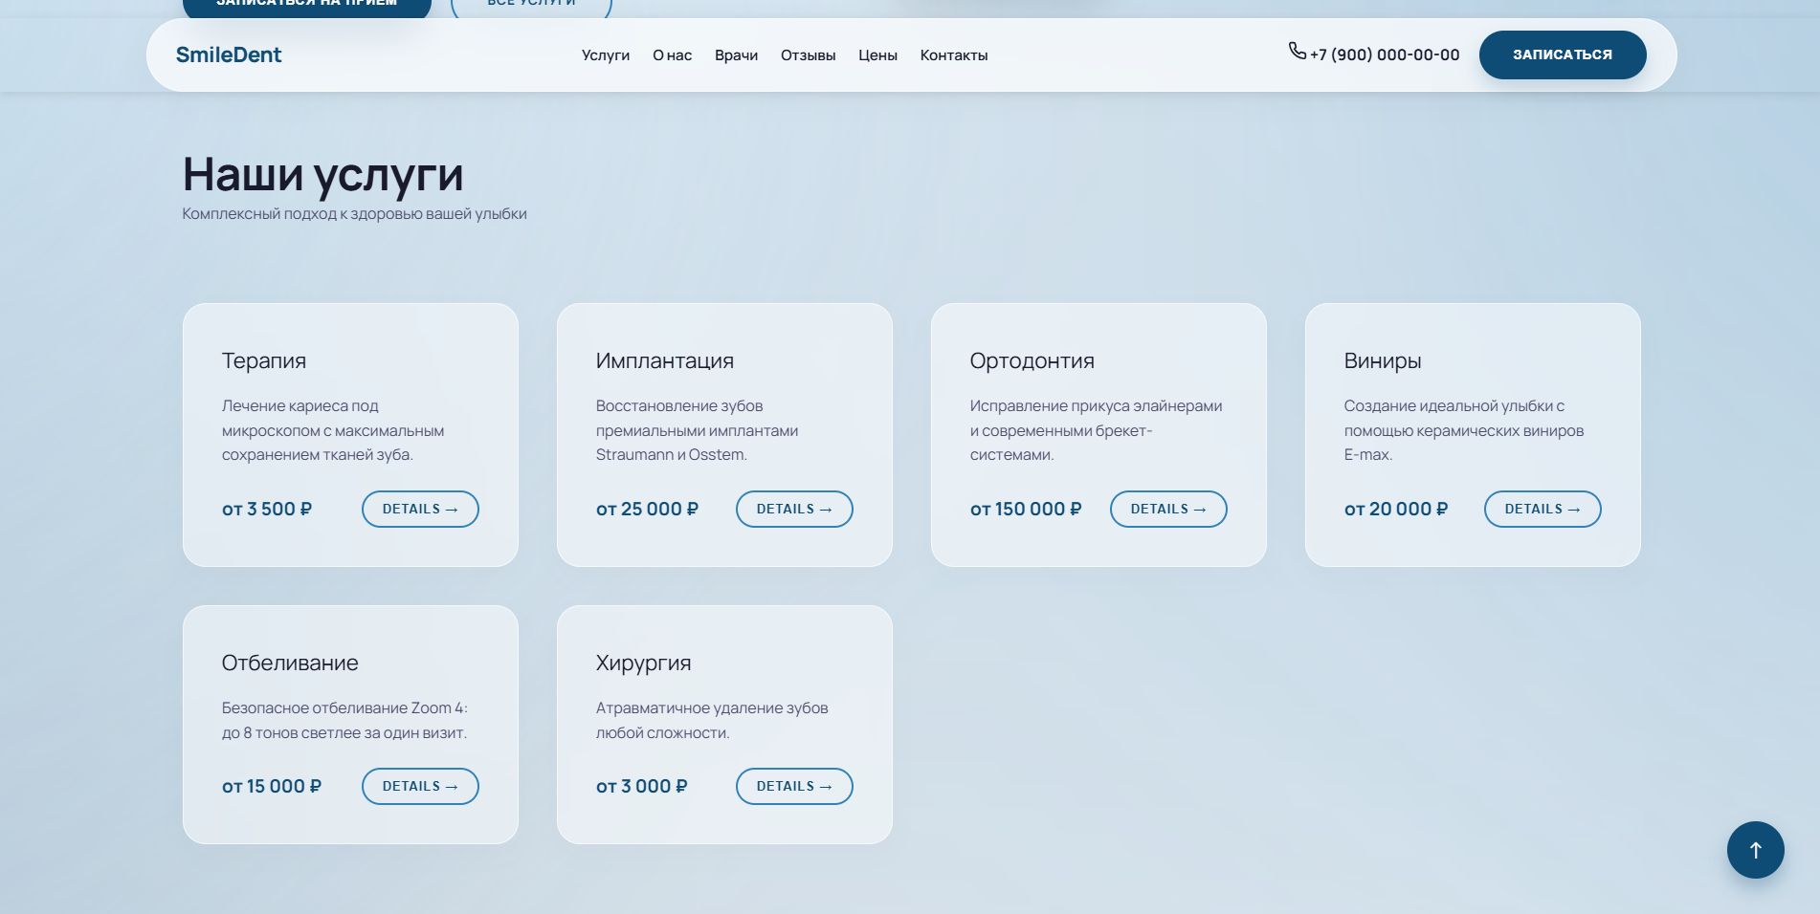Click the arrow icon in Ортодонтия's DETAILS button
The image size is (1820, 914).
pos(1198,509)
